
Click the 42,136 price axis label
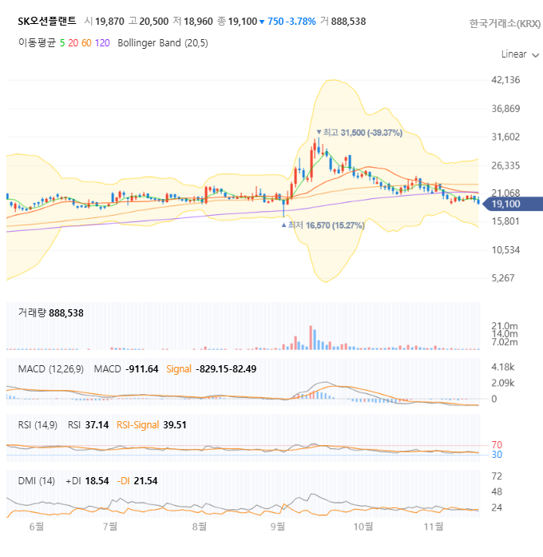(505, 80)
